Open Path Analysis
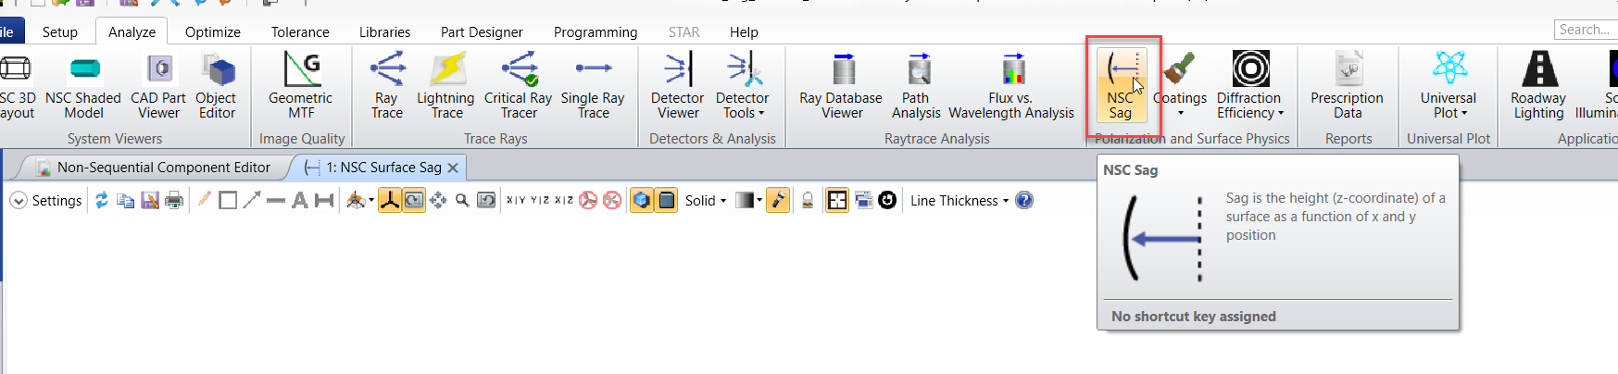This screenshot has height=374, width=1618. pyautogui.click(x=916, y=86)
